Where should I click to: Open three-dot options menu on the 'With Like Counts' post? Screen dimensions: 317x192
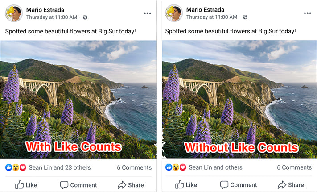[x=148, y=13]
